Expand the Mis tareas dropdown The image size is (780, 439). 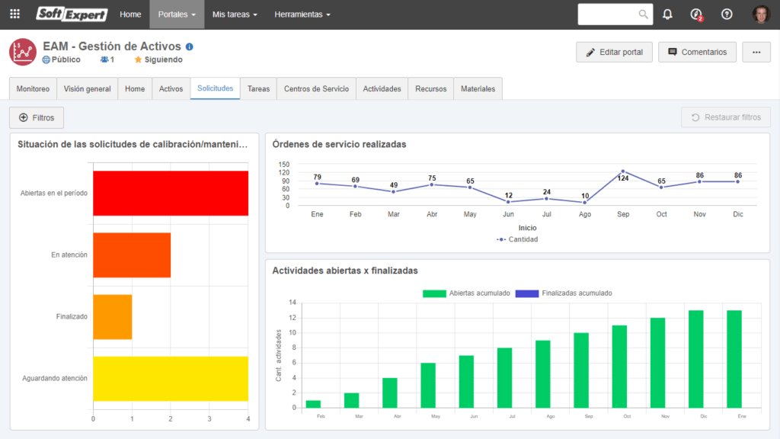(235, 14)
